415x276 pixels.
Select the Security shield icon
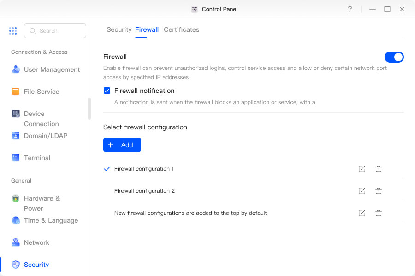pos(15,264)
